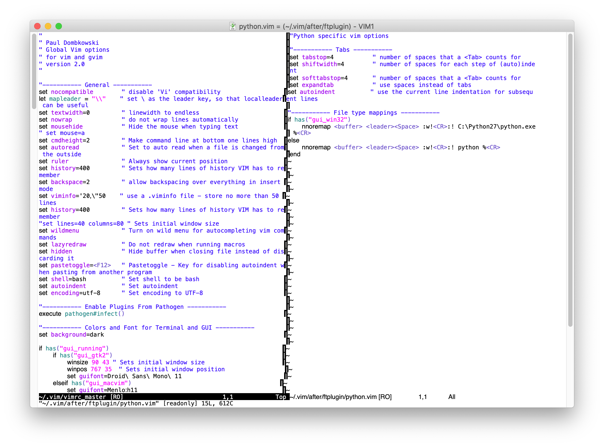The height and width of the screenshot is (447, 604).
Task: Click the left pane scrollbar thumb
Action: [x=34, y=71]
